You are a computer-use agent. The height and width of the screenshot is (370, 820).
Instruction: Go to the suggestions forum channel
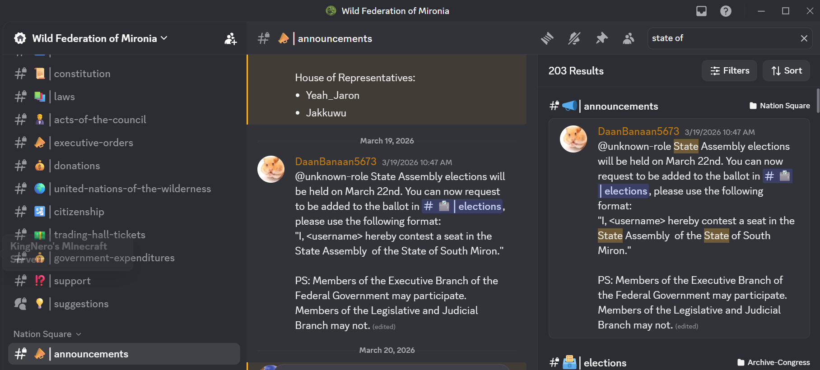pyautogui.click(x=124, y=304)
